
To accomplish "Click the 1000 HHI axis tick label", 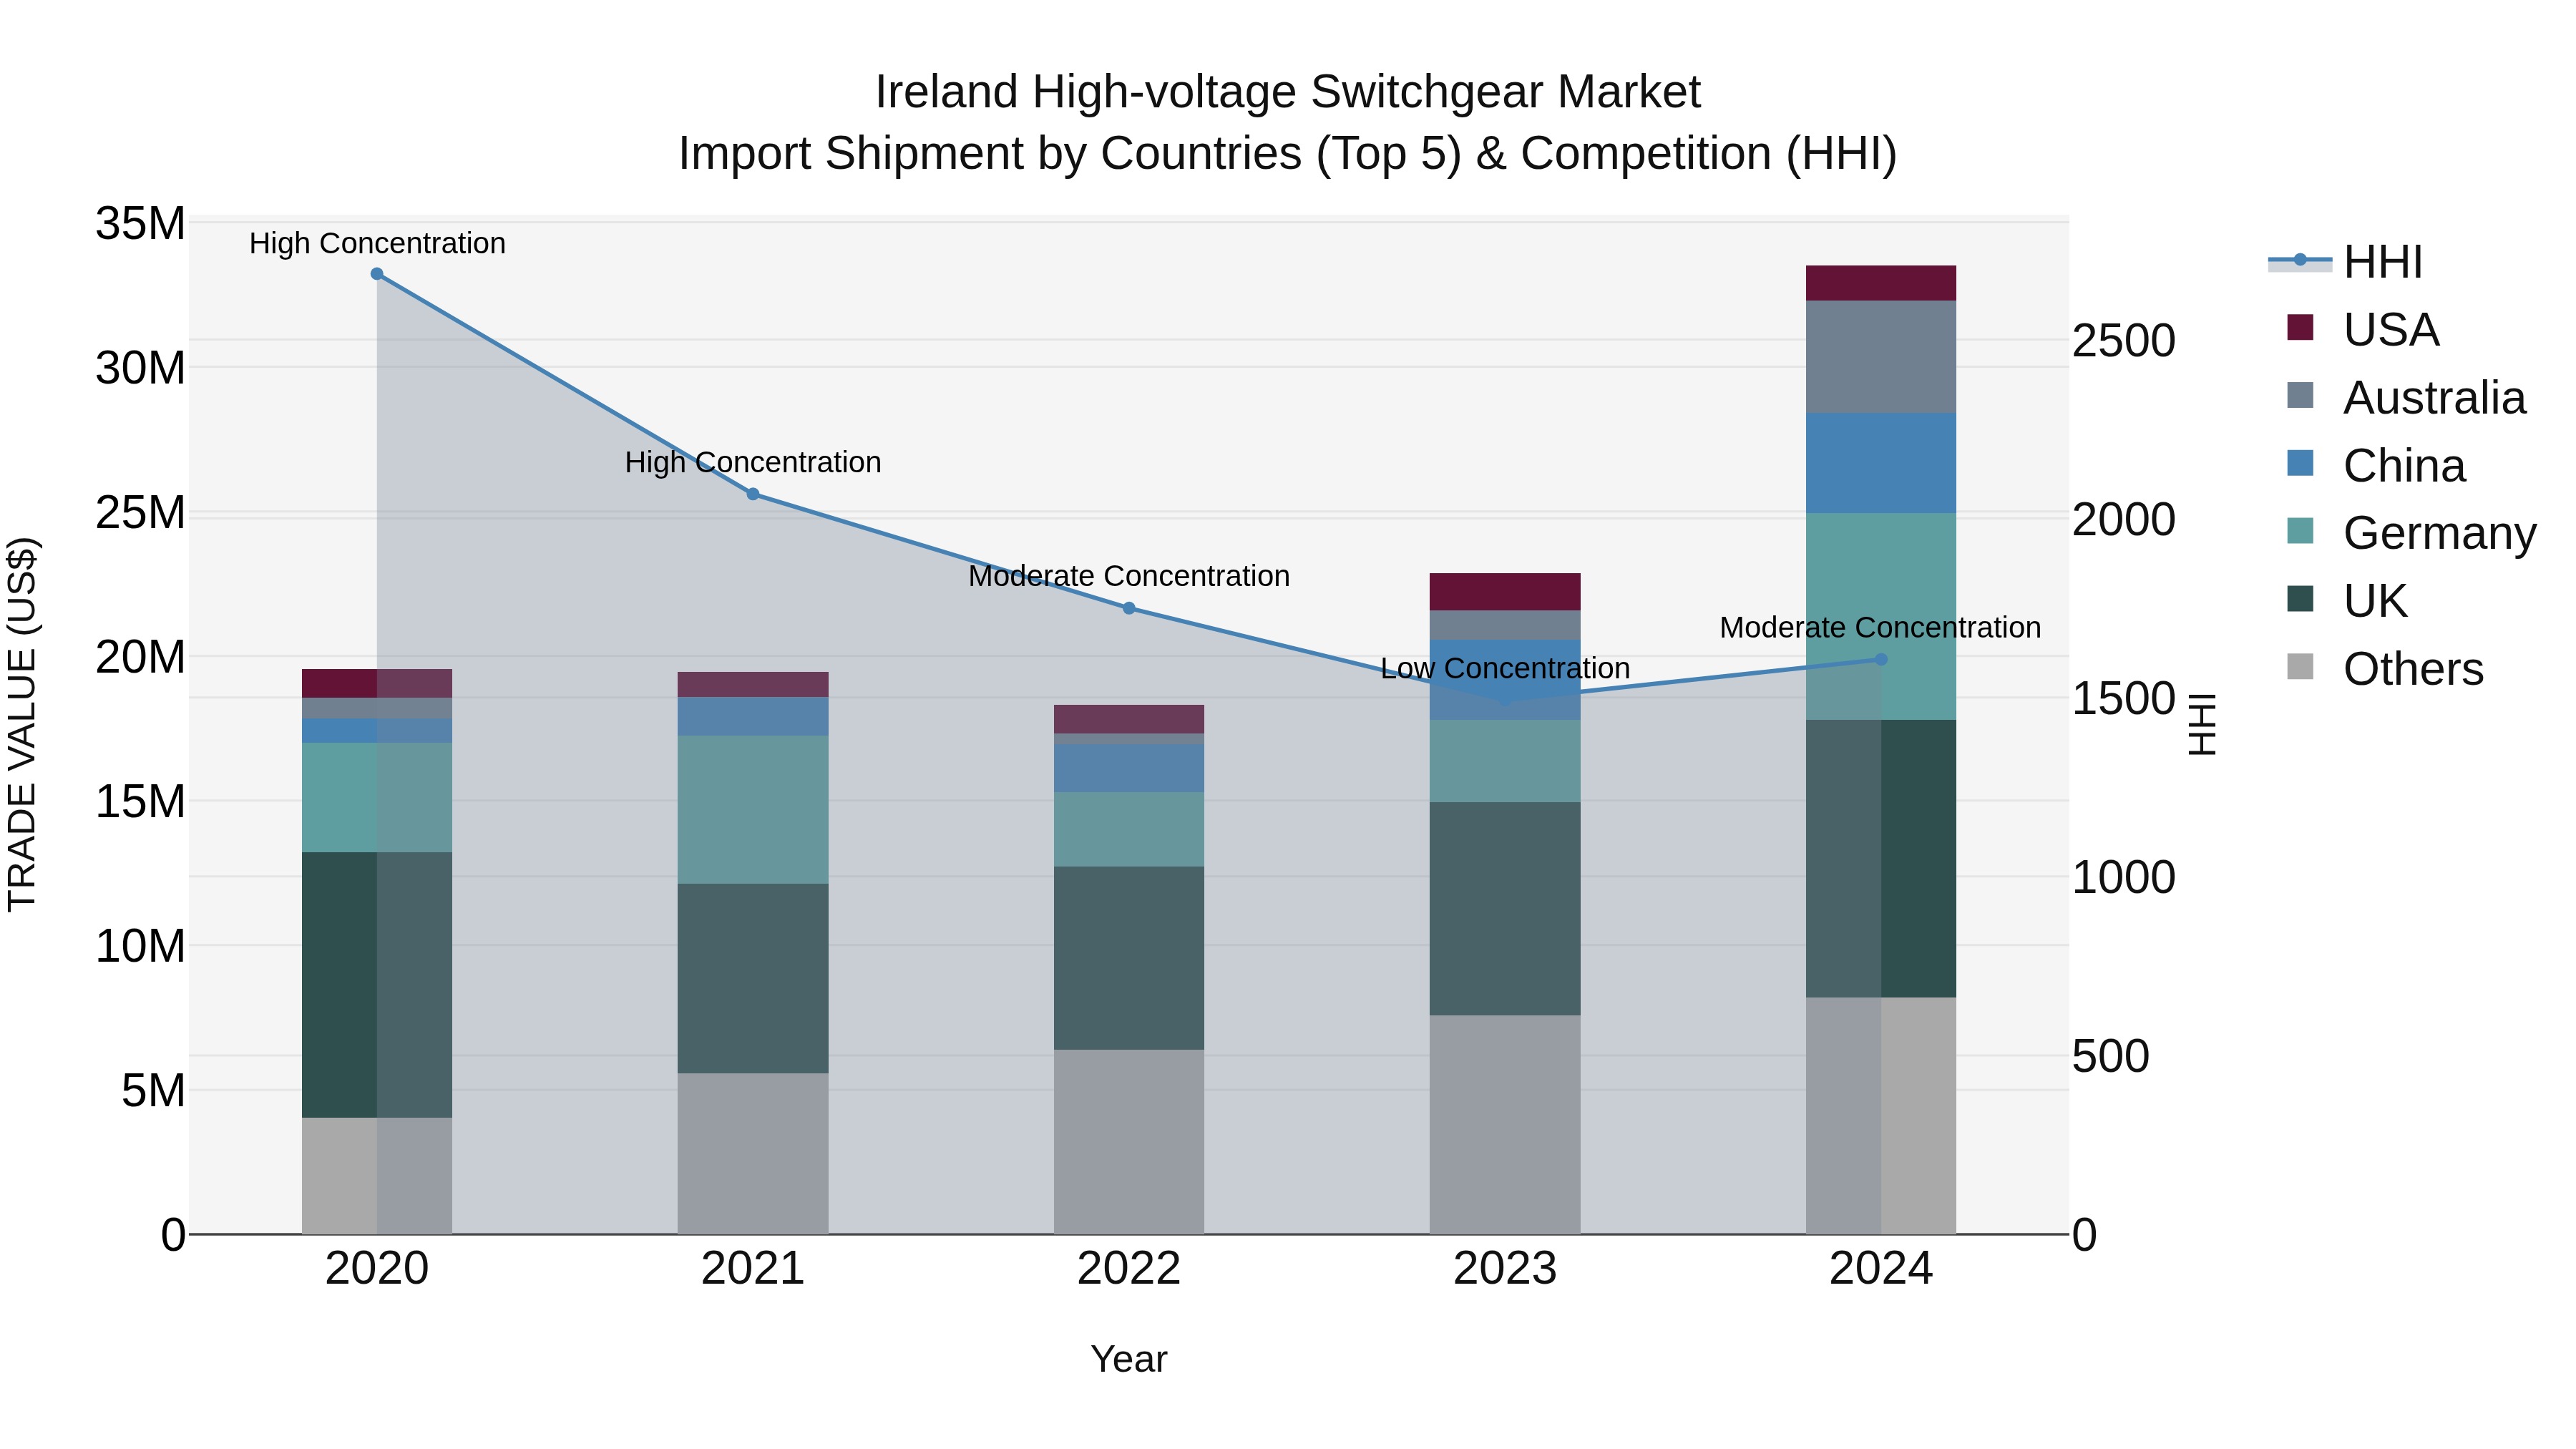I will coord(2124,878).
